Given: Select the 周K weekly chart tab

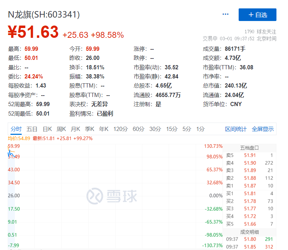Looking at the screenshot, I should pyautogui.click(x=61, y=129).
